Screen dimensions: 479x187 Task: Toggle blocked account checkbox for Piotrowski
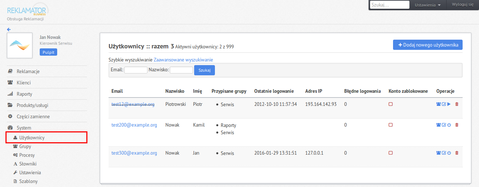pos(390,104)
